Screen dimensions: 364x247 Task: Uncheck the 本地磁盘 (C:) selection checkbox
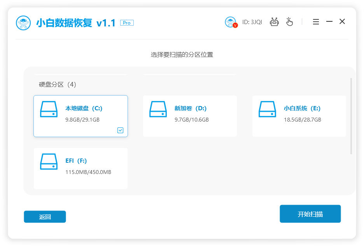coord(120,130)
